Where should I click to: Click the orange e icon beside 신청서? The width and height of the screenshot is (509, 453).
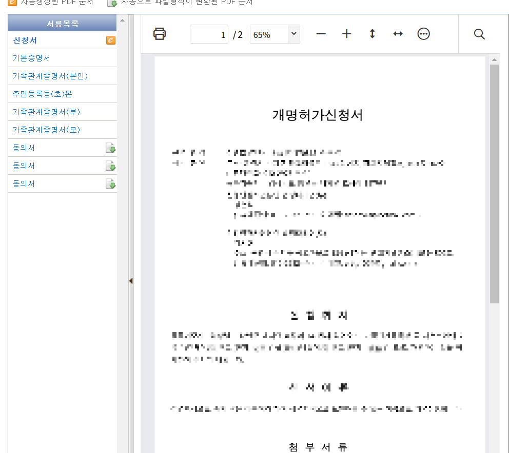click(x=111, y=40)
